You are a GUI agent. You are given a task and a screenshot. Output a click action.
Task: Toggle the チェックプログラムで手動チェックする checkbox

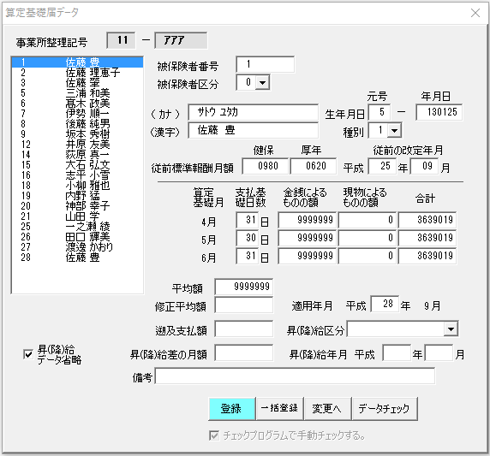[214, 435]
